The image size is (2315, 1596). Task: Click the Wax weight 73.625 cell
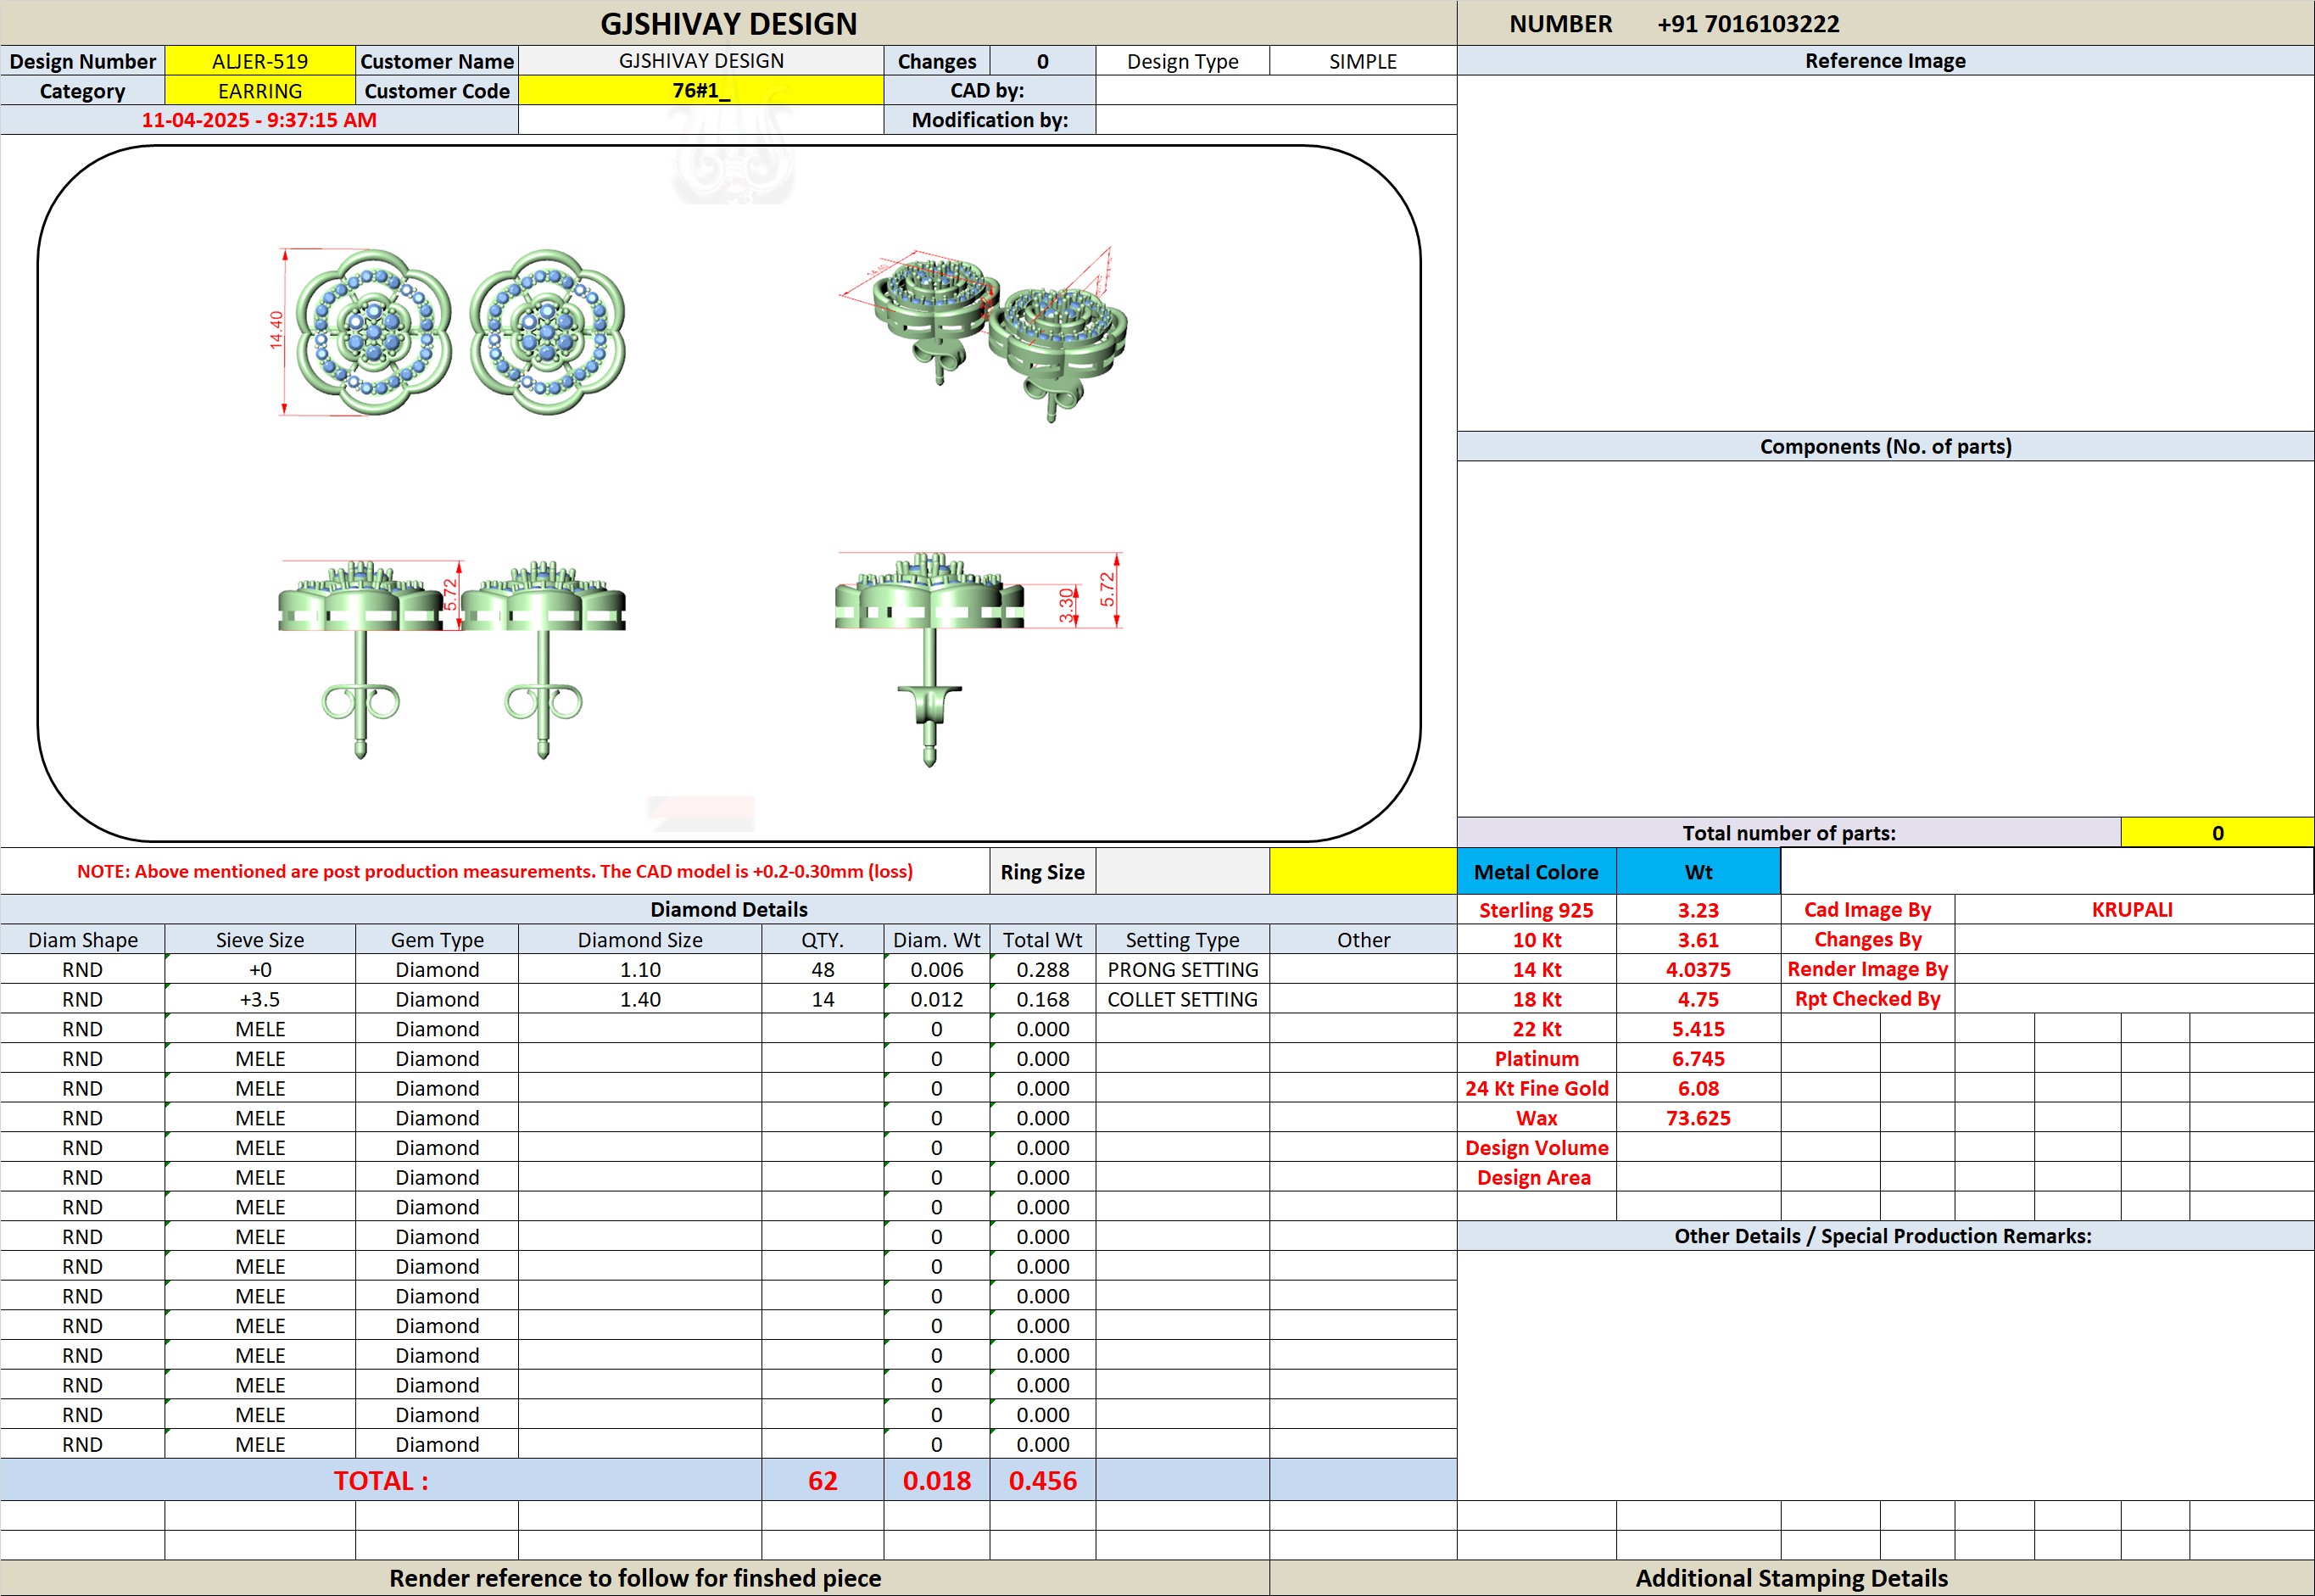1698,1118
